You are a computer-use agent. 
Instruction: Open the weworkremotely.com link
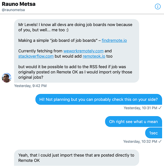click(x=83, y=51)
